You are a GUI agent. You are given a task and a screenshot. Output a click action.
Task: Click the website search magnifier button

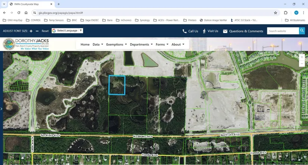tap(302, 31)
